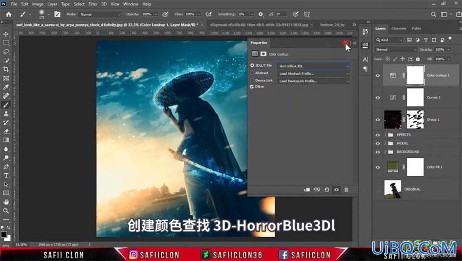Switch to the Channels tab
This screenshot has height=261, width=462.
pos(399,29)
